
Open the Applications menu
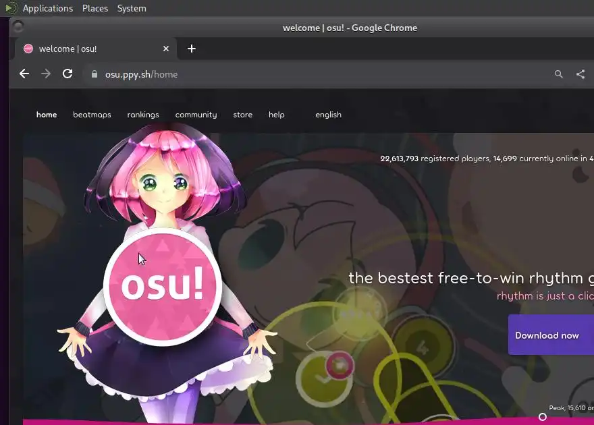(48, 8)
